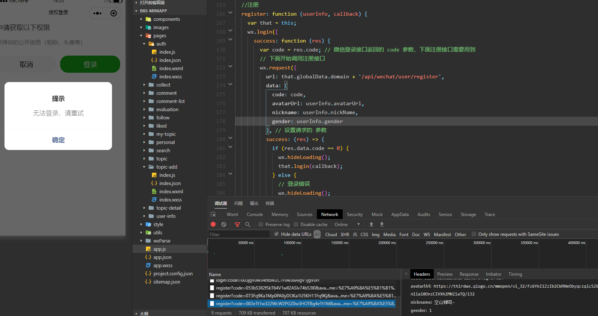The height and width of the screenshot is (316, 598).
Task: Open network search magnifier icon
Action: (247, 224)
